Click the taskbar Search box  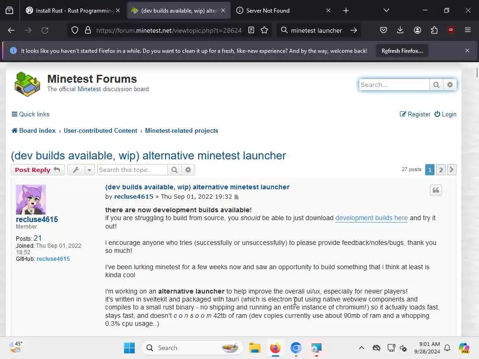(192, 348)
